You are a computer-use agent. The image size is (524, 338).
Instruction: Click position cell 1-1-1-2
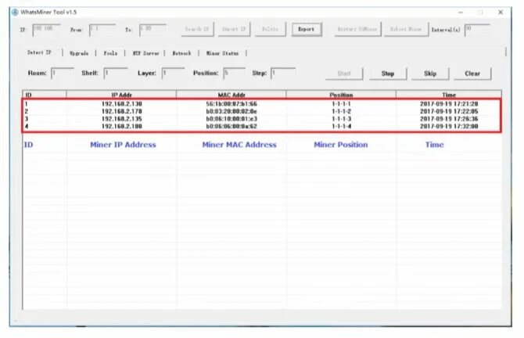tap(341, 111)
